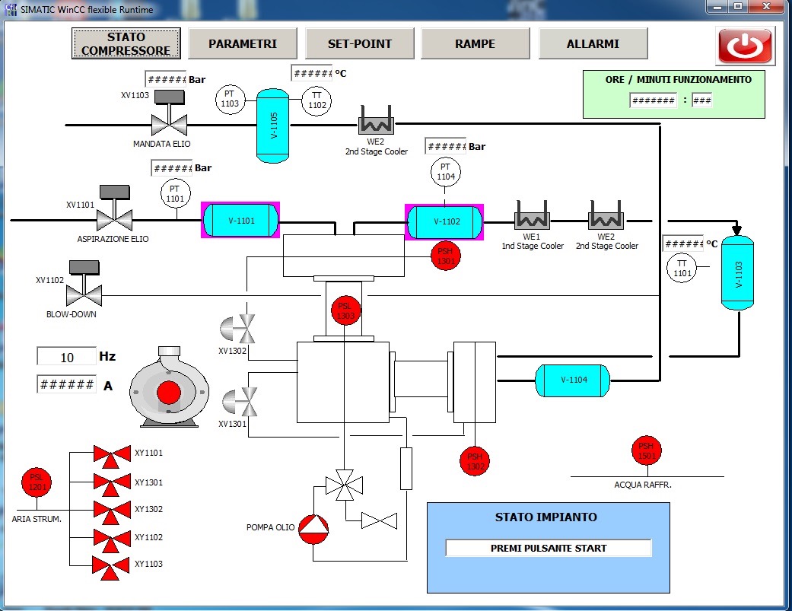
Task: Click the red power shutdown button
Action: (745, 46)
